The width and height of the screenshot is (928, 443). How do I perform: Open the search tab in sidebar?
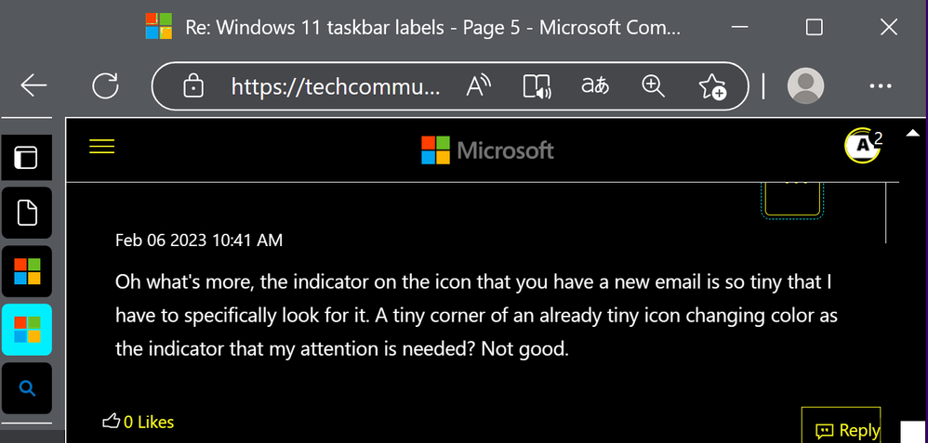[26, 387]
